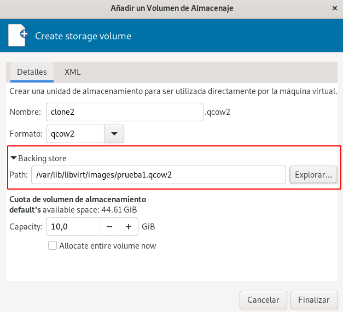Click the backing store Path field
This screenshot has height=312, width=343.
[x=159, y=175]
